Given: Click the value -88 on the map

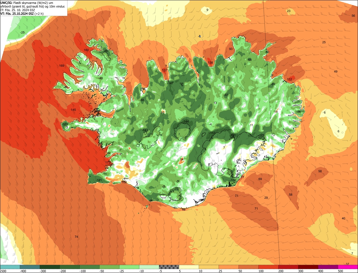Looking at the screenshot, I should pos(142,100).
